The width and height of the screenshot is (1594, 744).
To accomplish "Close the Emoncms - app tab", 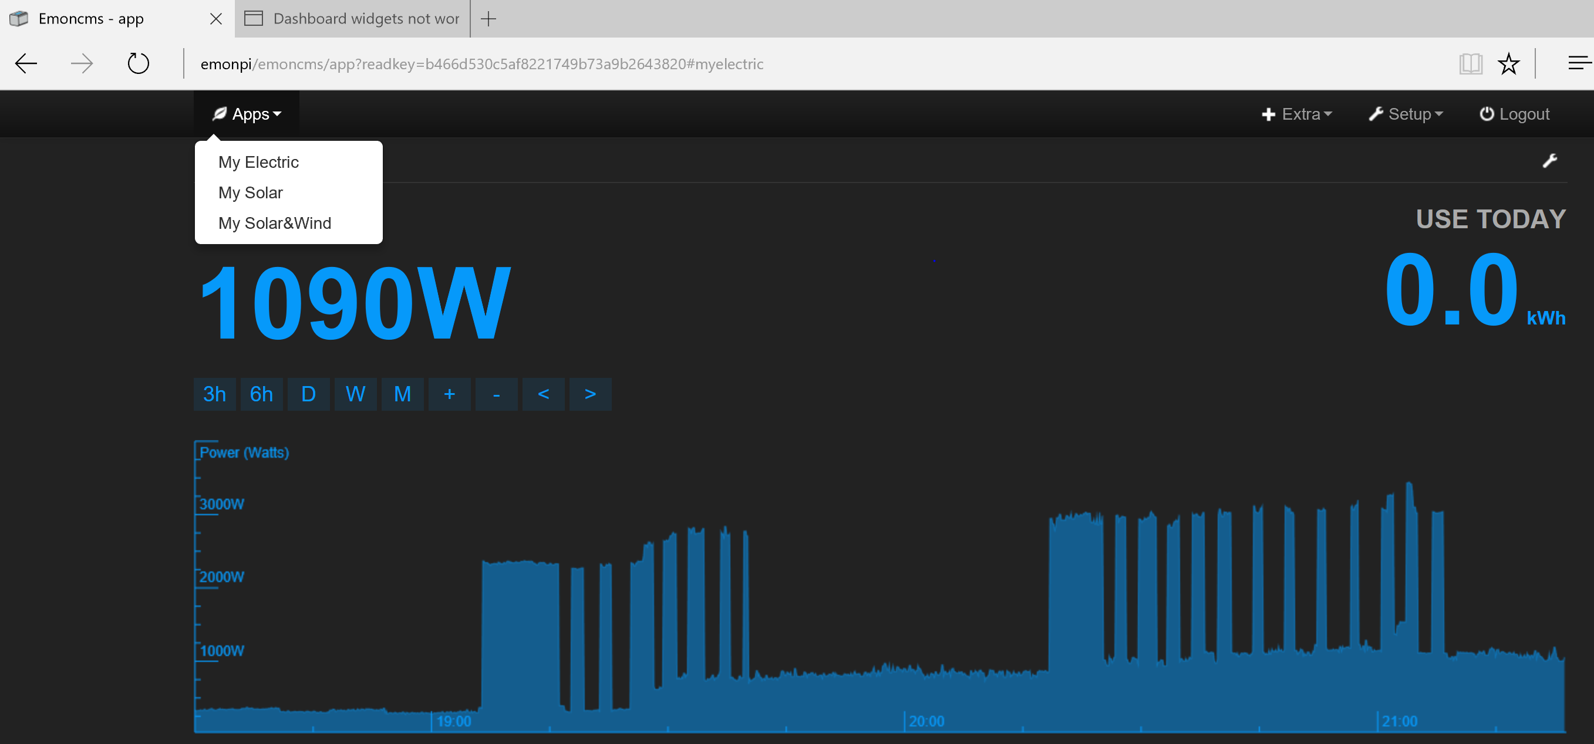I will click(216, 19).
